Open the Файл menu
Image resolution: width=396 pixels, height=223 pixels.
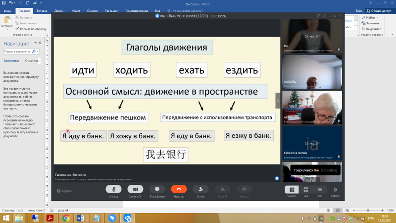[7, 10]
